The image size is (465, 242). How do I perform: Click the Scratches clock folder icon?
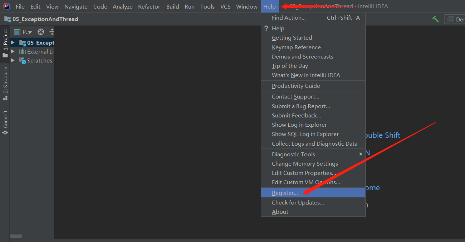click(23, 61)
